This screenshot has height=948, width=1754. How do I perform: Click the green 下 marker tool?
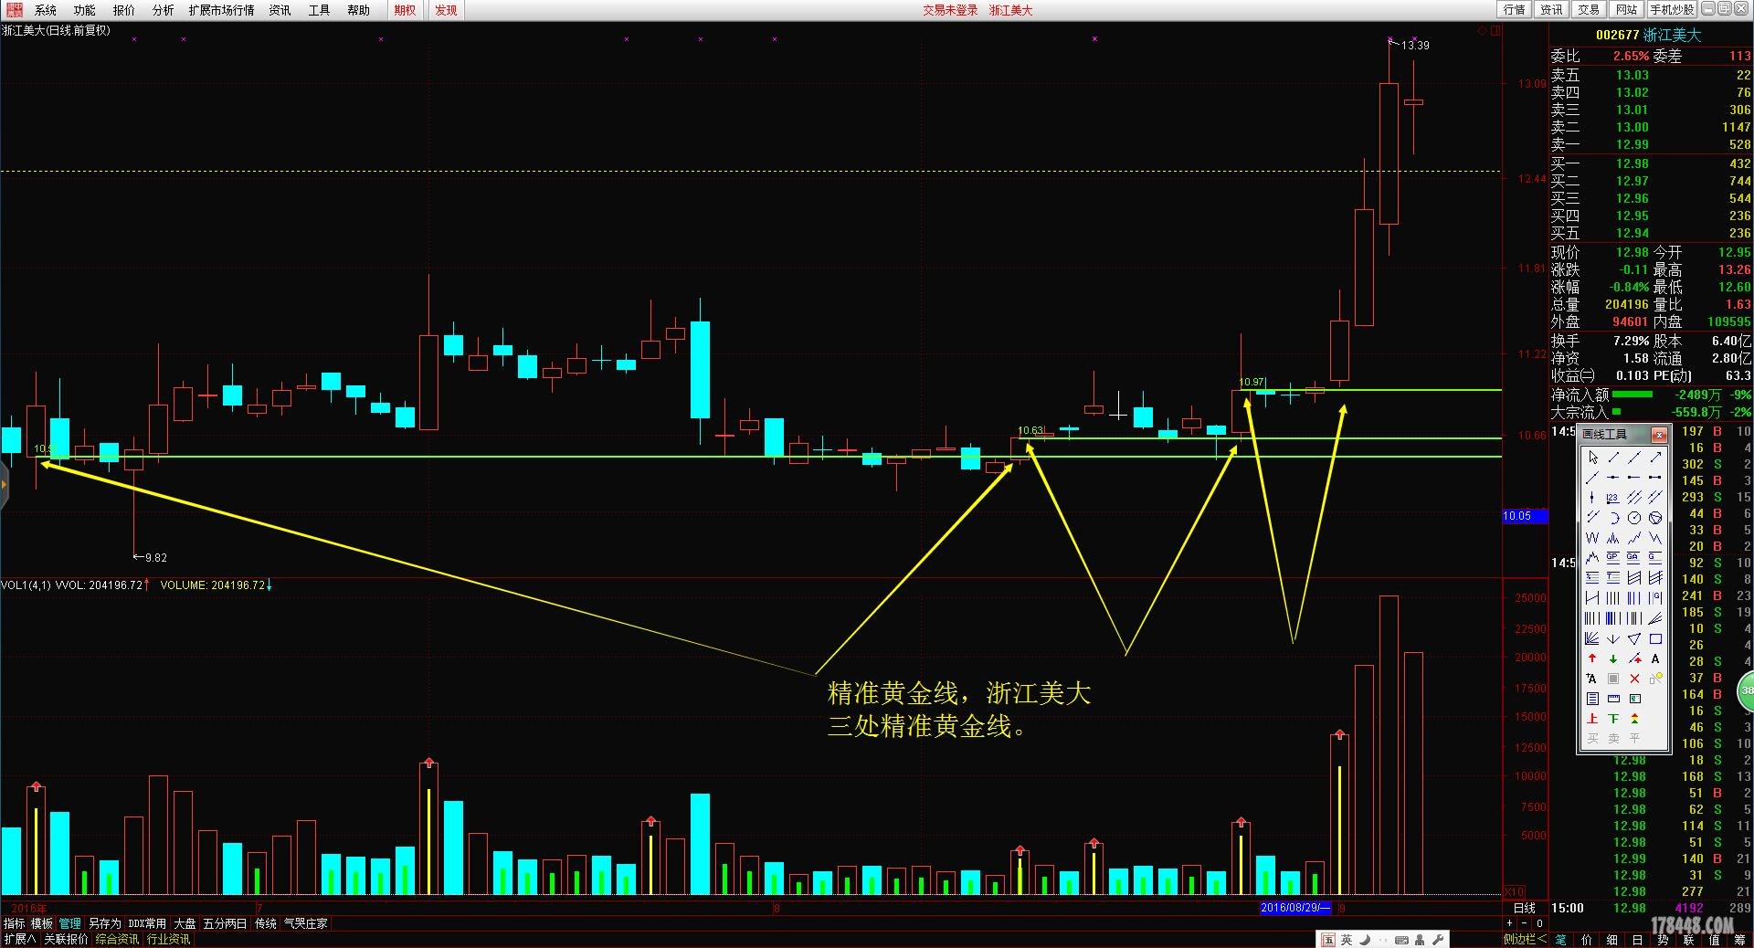click(x=1613, y=719)
